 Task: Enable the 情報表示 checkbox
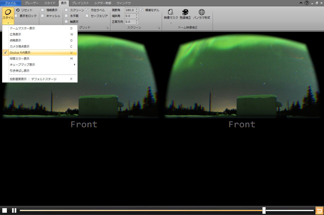[43, 10]
